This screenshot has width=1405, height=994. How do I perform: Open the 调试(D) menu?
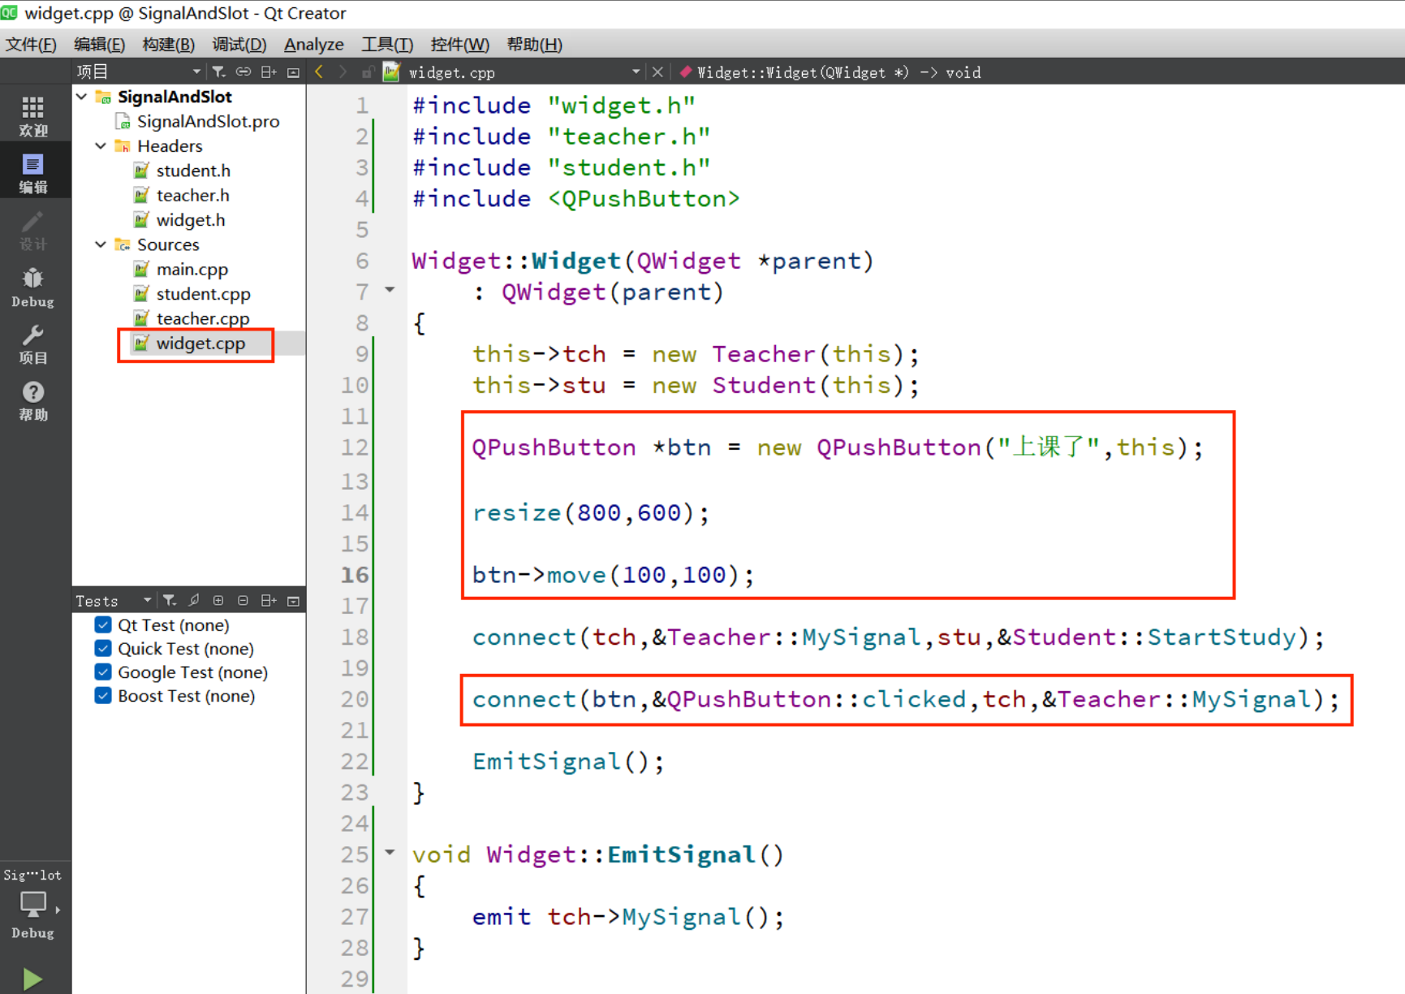pyautogui.click(x=239, y=44)
